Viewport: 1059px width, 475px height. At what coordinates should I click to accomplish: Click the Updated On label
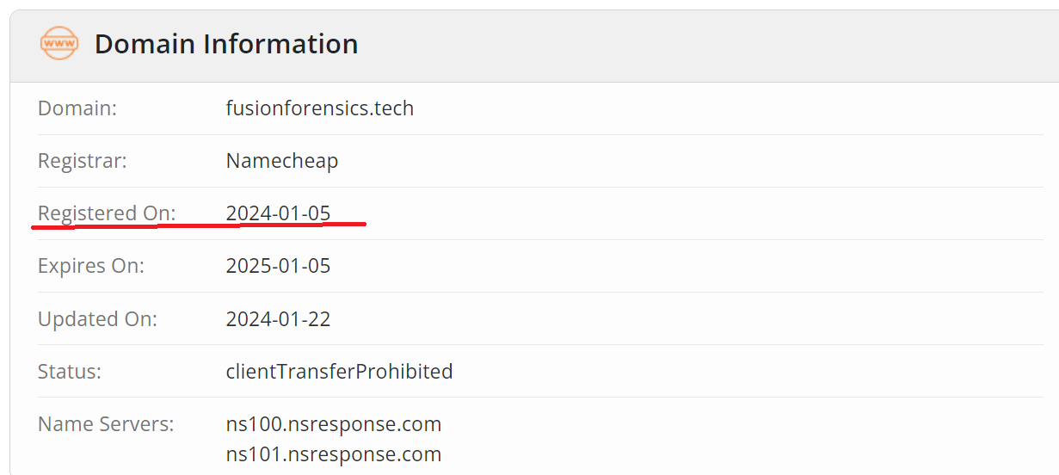[x=97, y=319]
